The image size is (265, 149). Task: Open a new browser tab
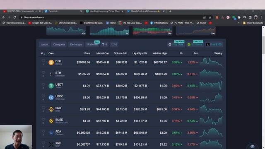(x=170, y=11)
